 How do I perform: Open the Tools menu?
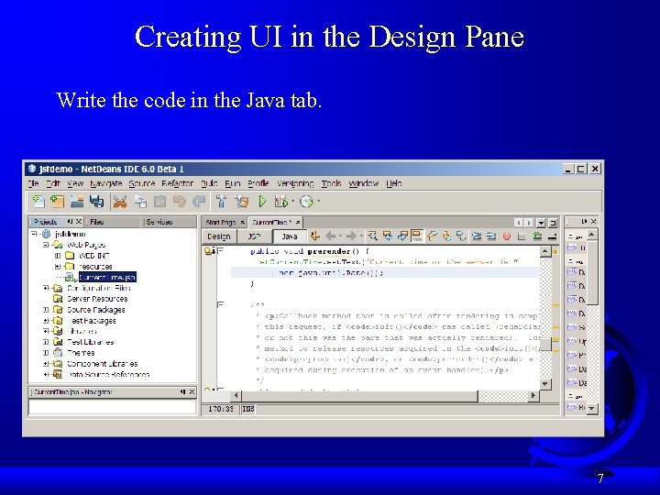[331, 183]
